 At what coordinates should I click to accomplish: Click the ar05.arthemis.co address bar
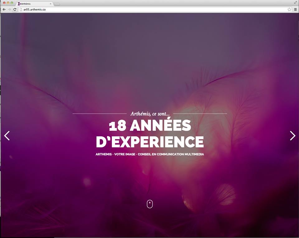[x=153, y=9]
